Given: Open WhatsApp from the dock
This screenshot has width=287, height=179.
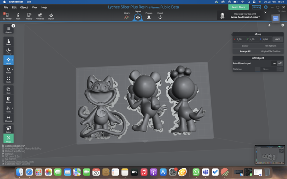Looking at the screenshot, I should (196, 172).
